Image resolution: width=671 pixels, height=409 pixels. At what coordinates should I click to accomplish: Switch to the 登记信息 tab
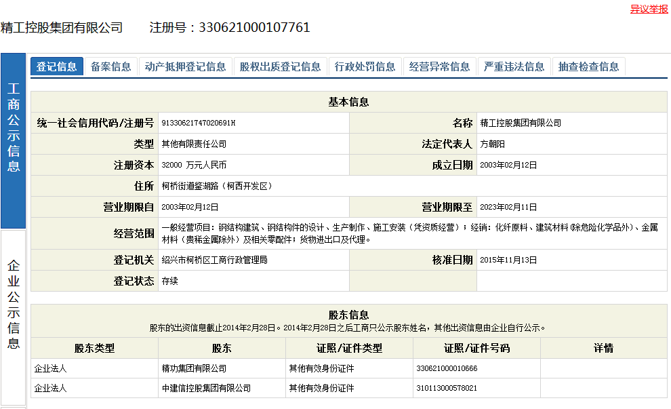coord(57,66)
